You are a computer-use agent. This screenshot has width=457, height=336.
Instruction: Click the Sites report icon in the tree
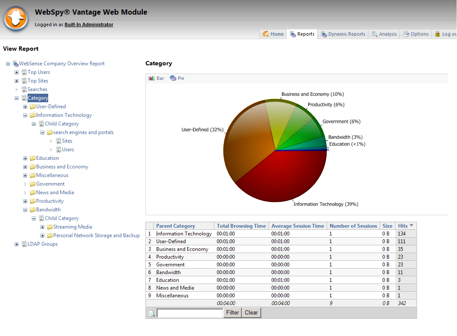click(x=59, y=141)
